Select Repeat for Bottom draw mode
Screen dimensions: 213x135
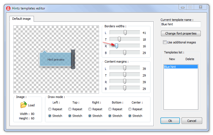coord(110,109)
